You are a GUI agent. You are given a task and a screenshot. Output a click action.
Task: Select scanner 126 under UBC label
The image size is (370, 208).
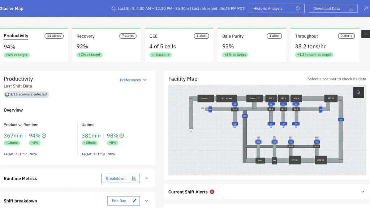click(258, 142)
